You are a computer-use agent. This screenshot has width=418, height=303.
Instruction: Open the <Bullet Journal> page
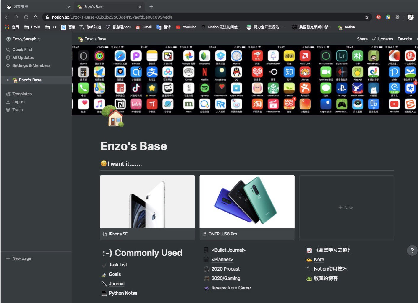(228, 250)
